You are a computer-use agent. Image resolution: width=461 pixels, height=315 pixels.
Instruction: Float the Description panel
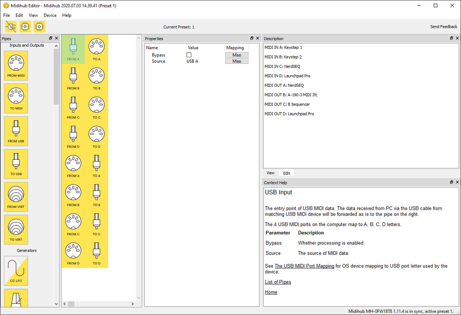click(x=451, y=38)
